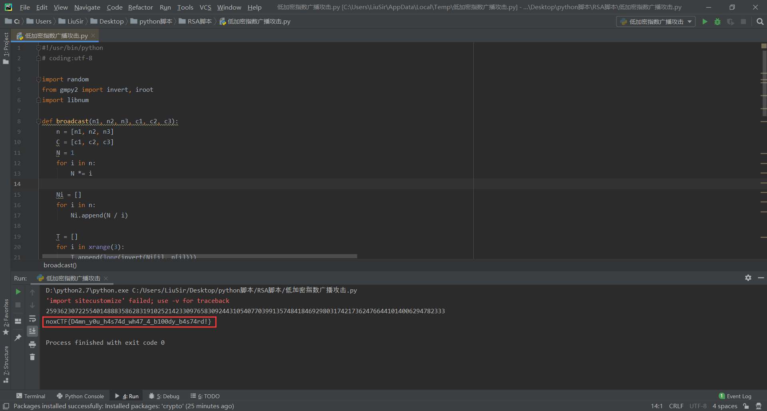Close the Run tab 低加密指数广播攻击
The height and width of the screenshot is (411, 767).
106,279
